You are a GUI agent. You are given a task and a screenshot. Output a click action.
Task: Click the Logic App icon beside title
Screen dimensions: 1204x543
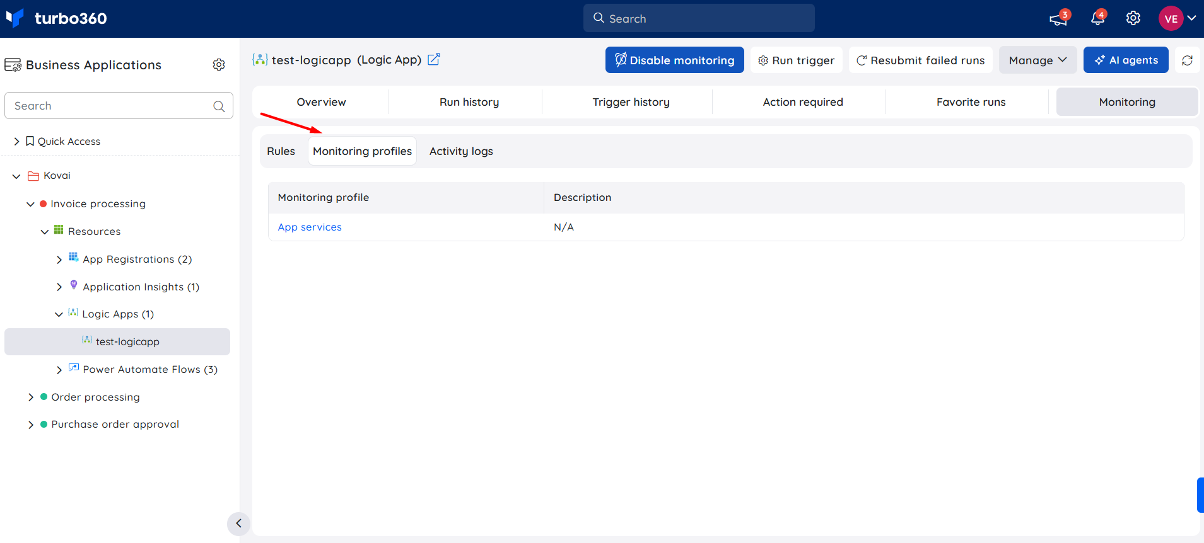tap(260, 59)
